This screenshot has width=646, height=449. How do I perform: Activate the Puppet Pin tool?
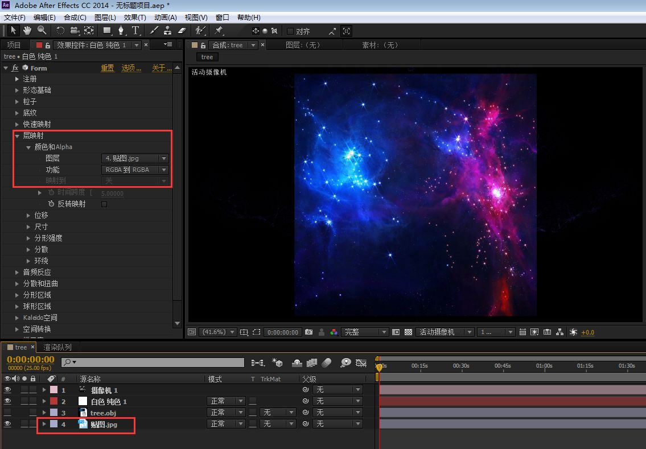click(219, 30)
